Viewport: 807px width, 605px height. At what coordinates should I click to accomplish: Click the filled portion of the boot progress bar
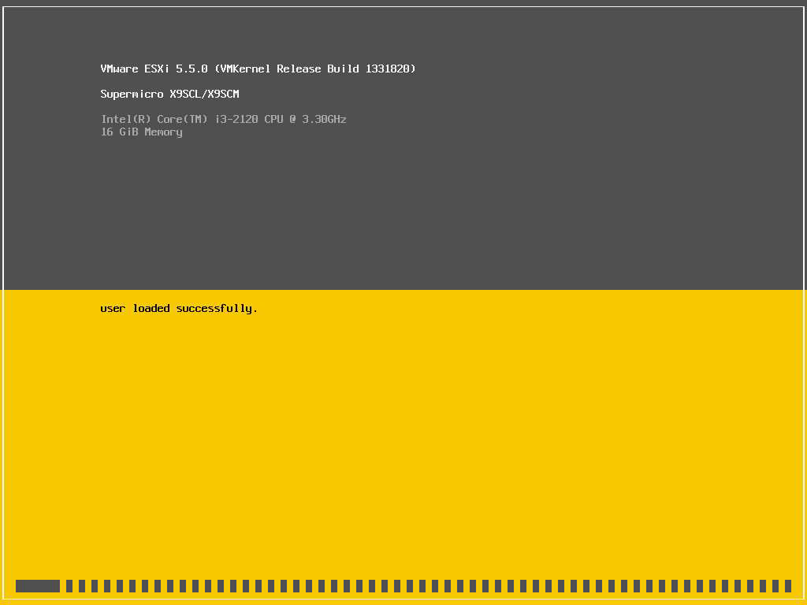coord(38,586)
